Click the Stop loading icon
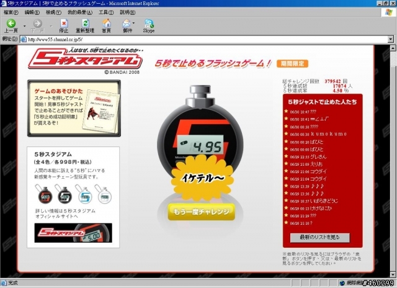The image size is (397, 288). click(x=64, y=24)
